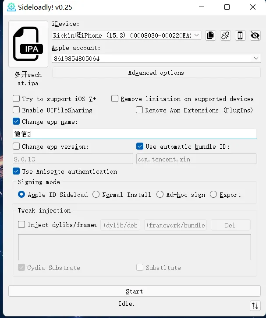Click the app version field 8.0.13
The image size is (266, 318).
click(x=73, y=159)
